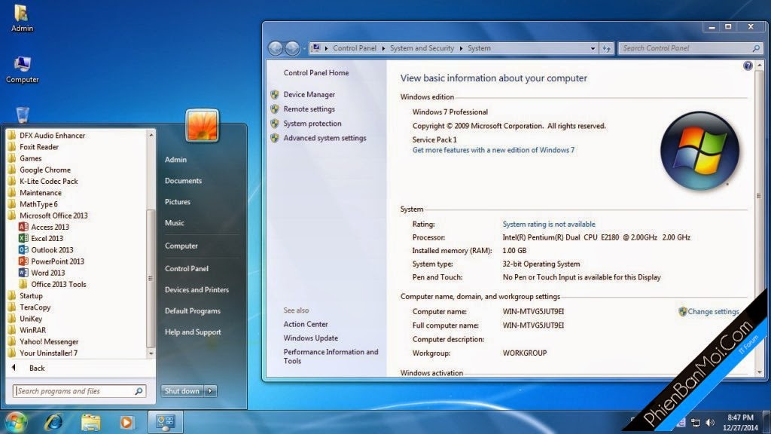This screenshot has height=434, width=771.
Task: Click Get more features with new edition link
Action: 493,150
